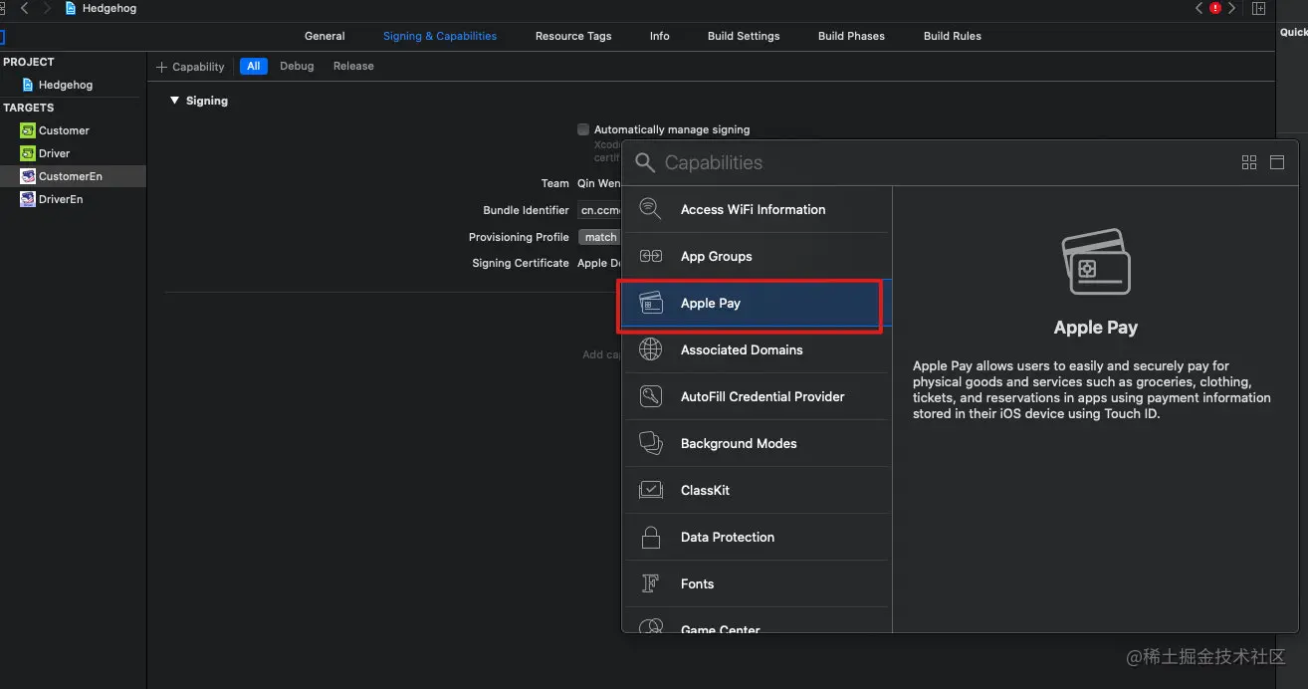
Task: Click the Data Protection lock icon
Action: click(x=650, y=537)
